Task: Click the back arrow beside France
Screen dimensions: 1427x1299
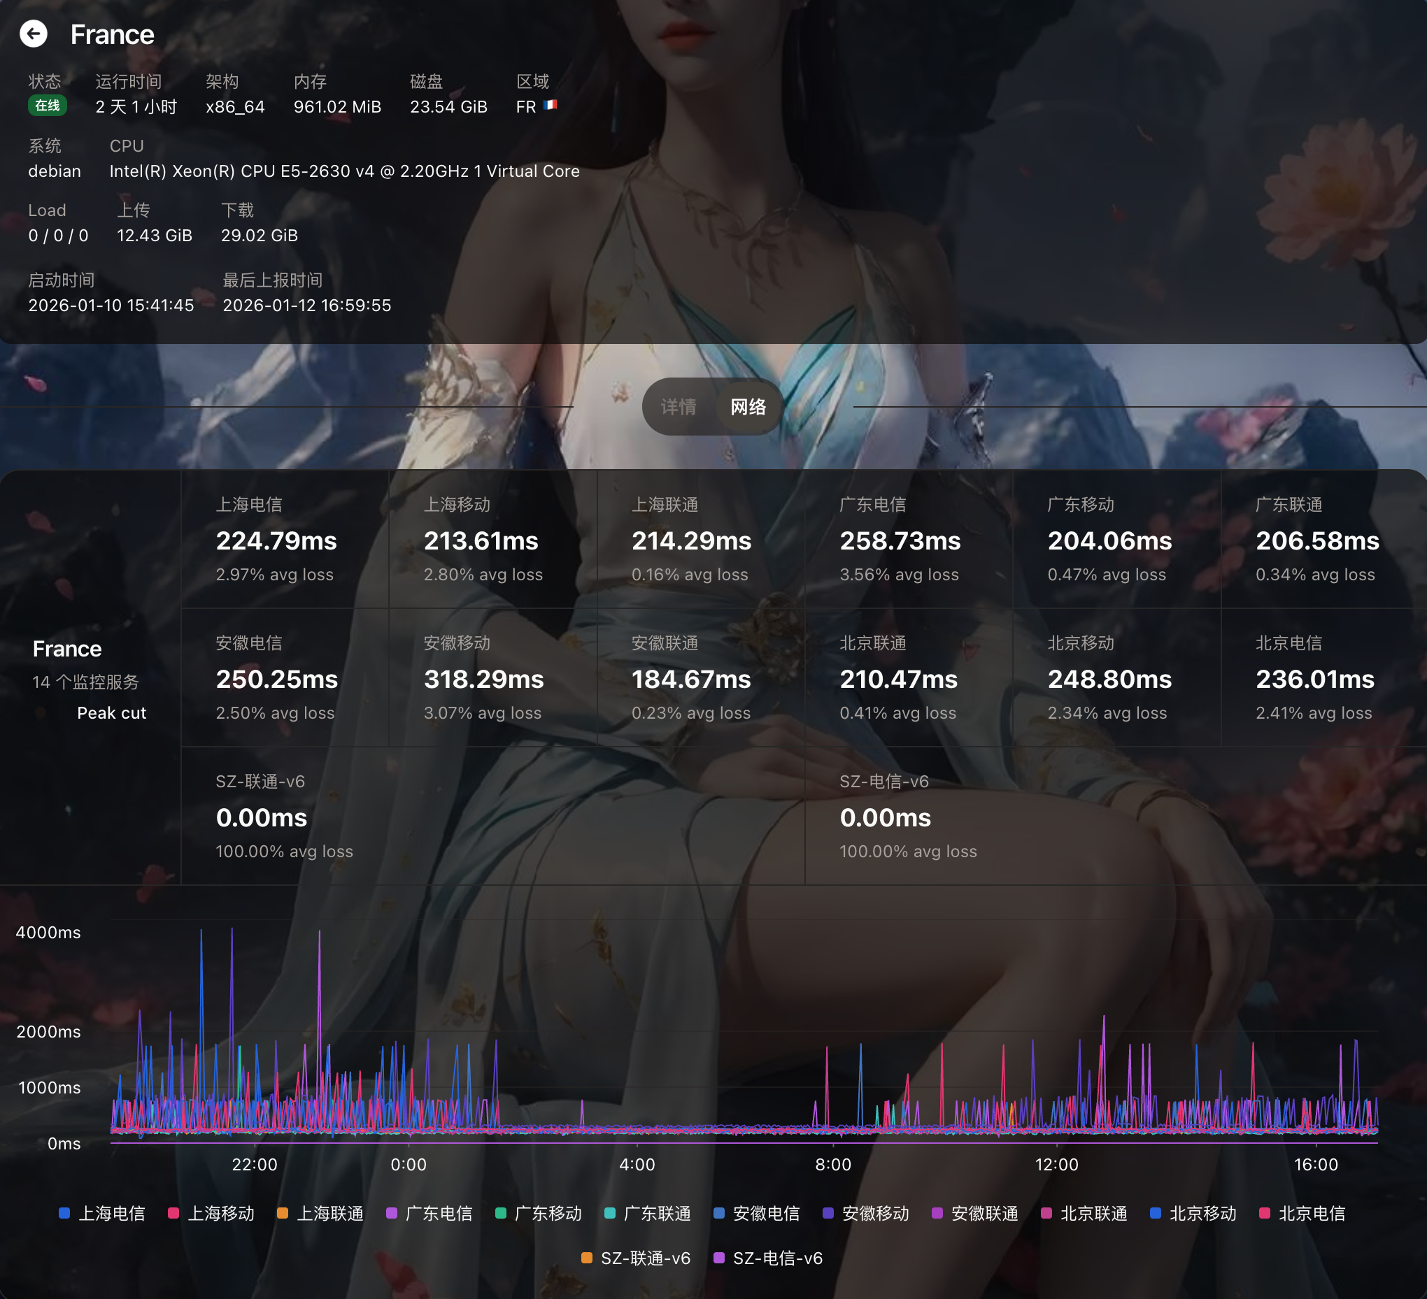Action: pyautogui.click(x=34, y=34)
